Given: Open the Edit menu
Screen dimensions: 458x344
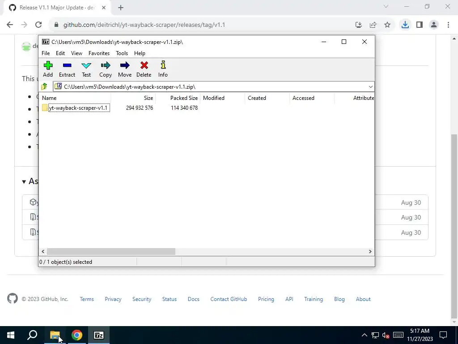Looking at the screenshot, I should point(60,53).
